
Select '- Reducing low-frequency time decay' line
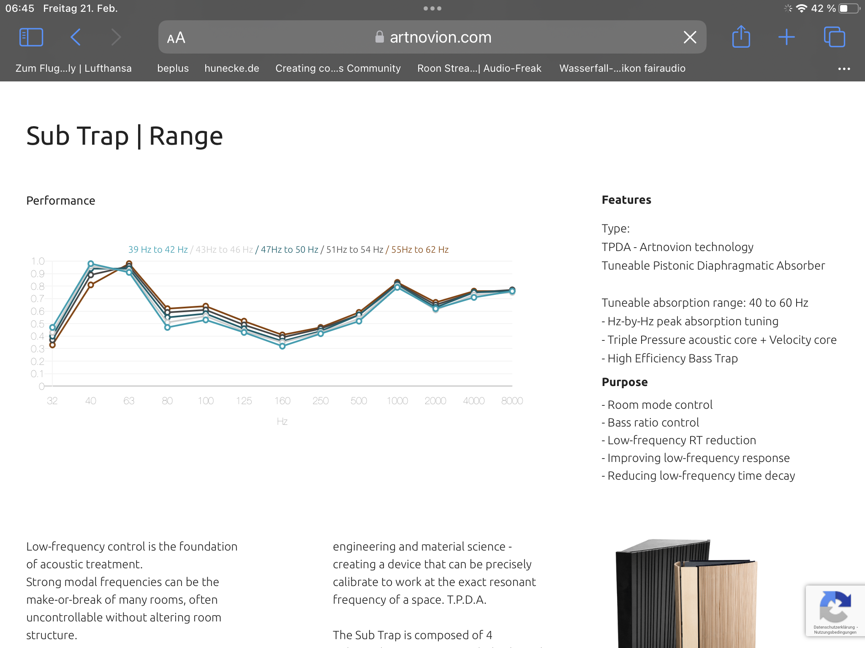point(698,476)
